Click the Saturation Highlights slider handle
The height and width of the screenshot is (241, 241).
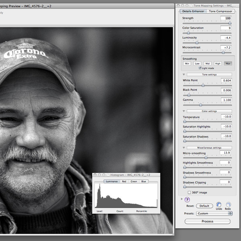pyautogui.click(x=185, y=131)
